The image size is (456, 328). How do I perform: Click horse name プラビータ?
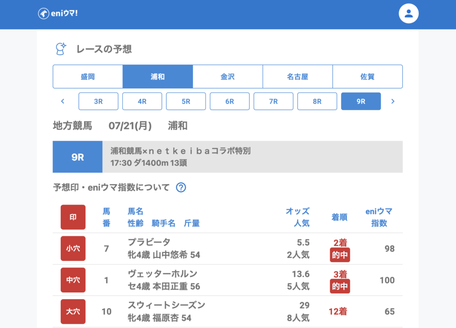149,242
